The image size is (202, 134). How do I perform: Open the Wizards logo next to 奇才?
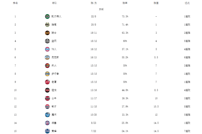(x=47, y=106)
